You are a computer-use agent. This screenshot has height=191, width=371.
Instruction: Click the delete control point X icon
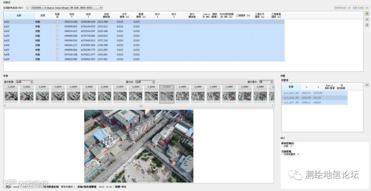point(367,19)
